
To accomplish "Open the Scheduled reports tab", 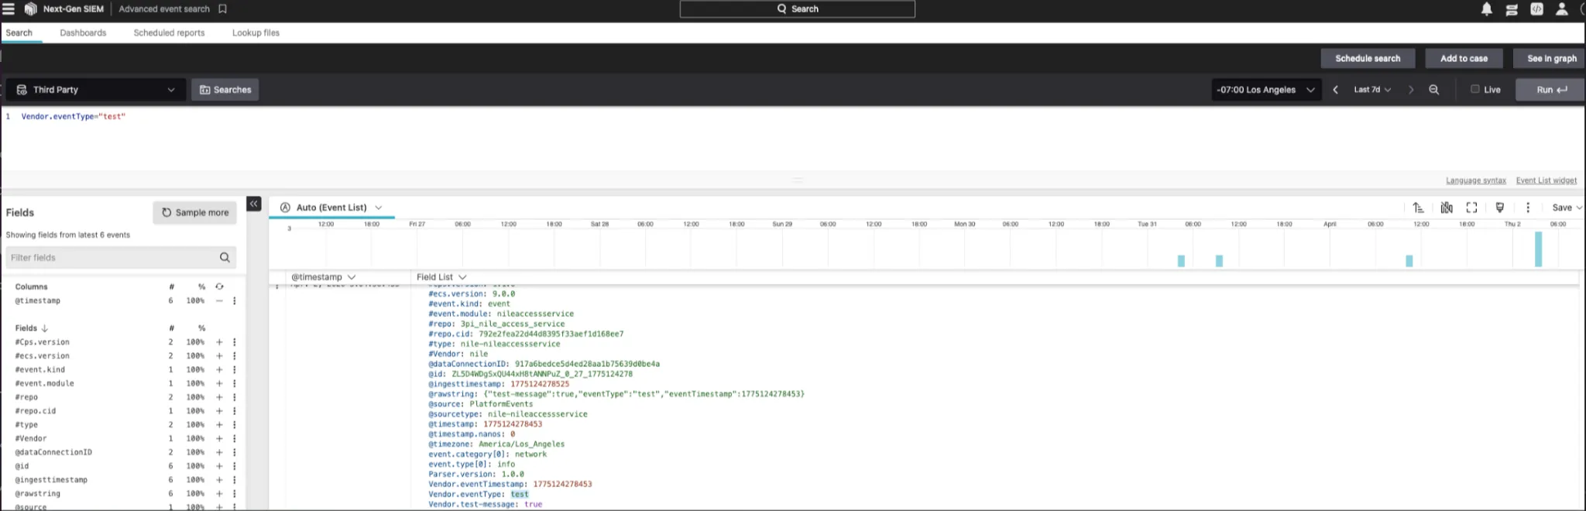I will click(x=169, y=33).
